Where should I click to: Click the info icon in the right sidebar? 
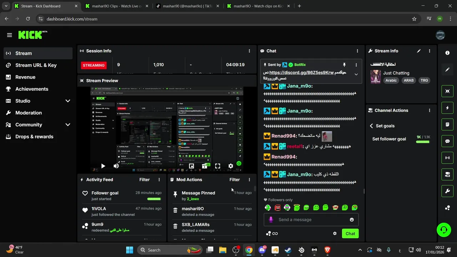coord(447,53)
